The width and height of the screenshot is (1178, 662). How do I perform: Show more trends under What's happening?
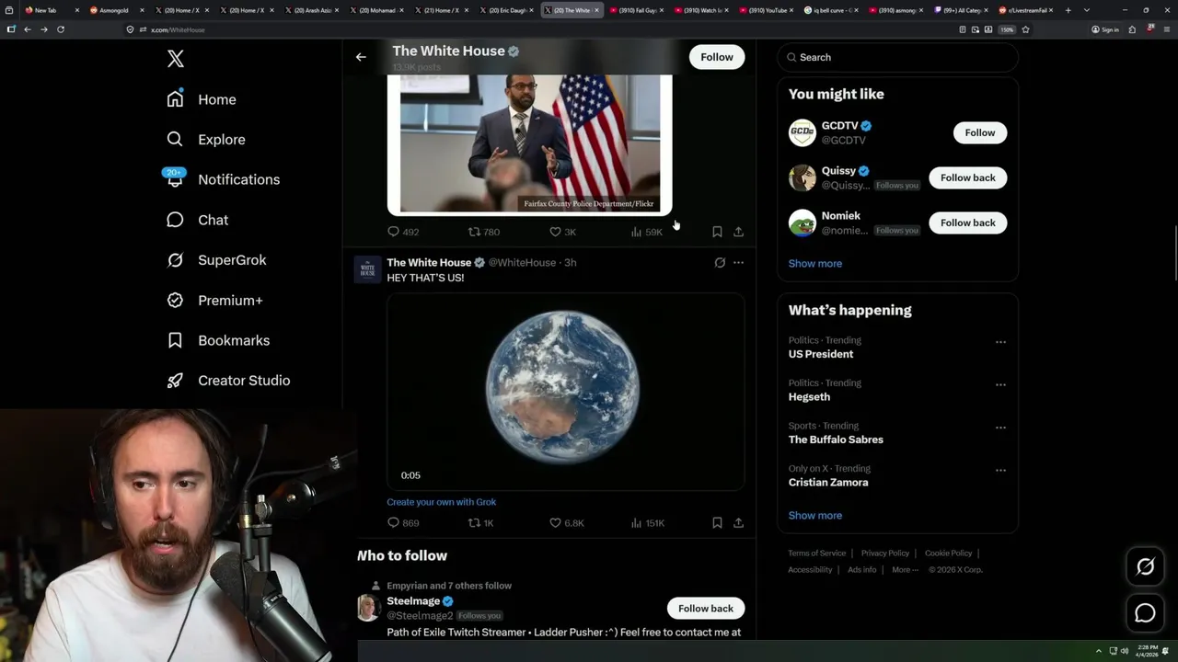(x=814, y=516)
